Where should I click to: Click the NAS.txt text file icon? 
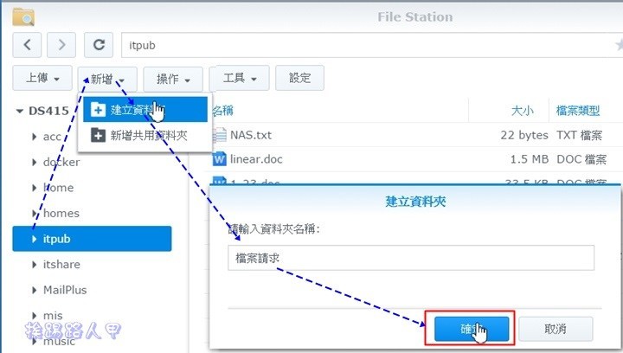click(219, 135)
